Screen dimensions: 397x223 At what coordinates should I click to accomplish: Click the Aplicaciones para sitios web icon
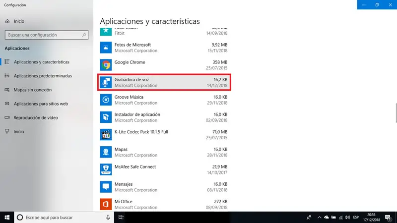(x=7, y=104)
